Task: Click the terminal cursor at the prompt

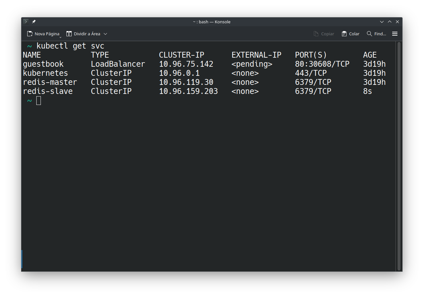Action: point(39,101)
